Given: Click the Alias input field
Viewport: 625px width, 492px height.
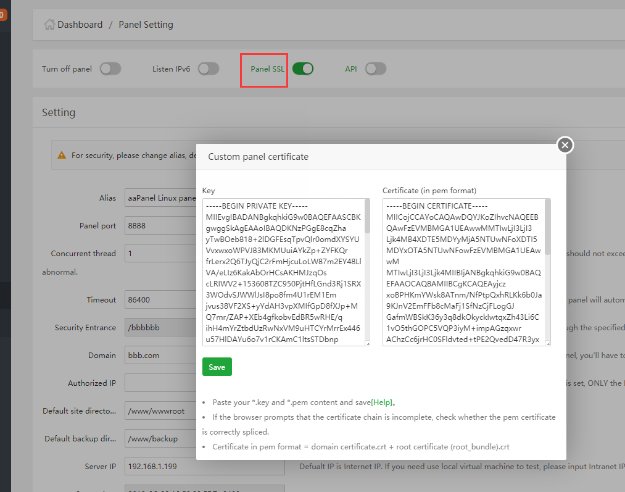Looking at the screenshot, I should point(160,198).
